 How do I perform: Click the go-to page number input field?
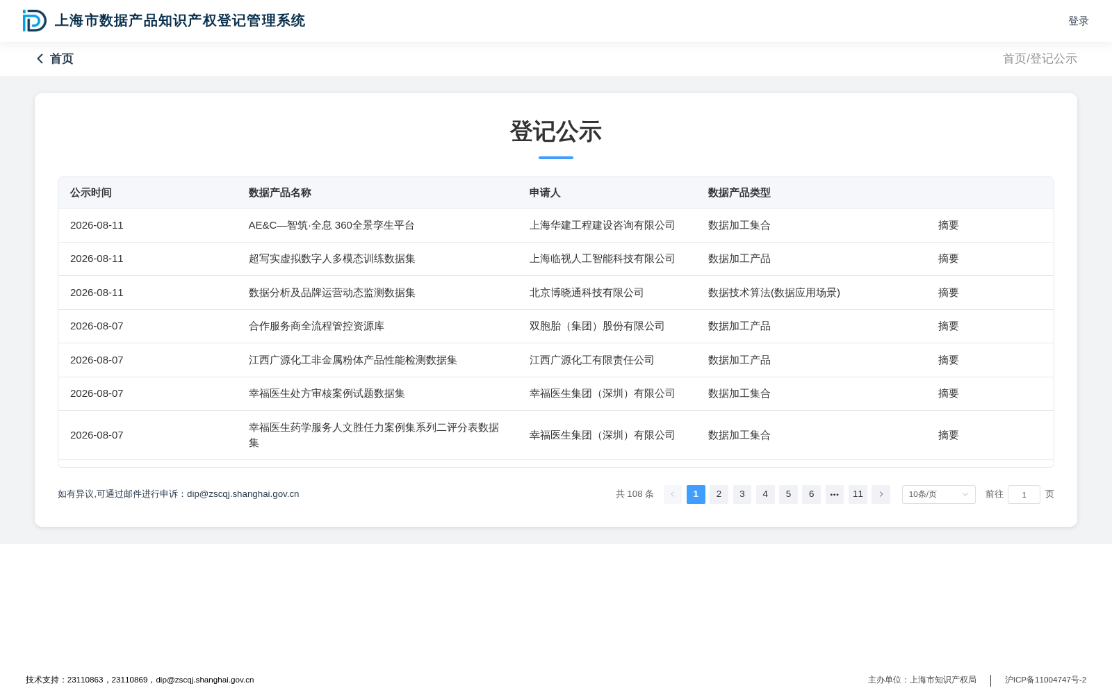point(1024,494)
